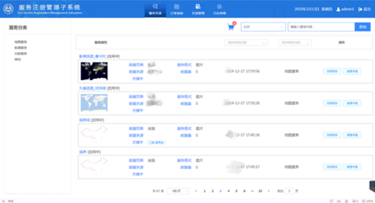Image resolution: width=375 pixels, height=203 pixels.
Task: Click the 100% zoom indicator in status bar
Action: pos(368,201)
